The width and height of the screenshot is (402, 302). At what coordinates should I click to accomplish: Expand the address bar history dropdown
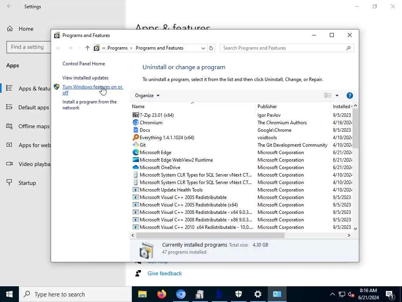click(x=203, y=48)
